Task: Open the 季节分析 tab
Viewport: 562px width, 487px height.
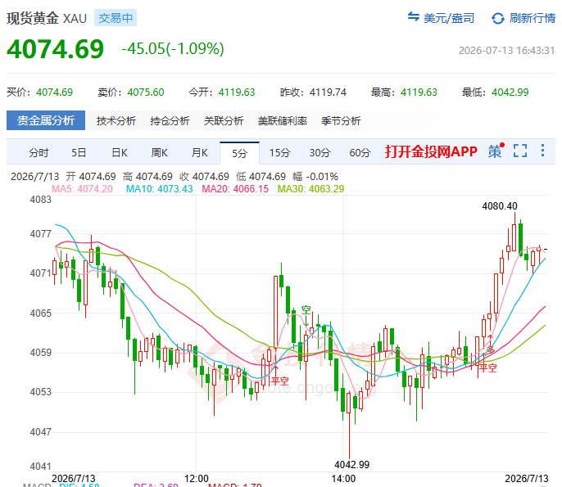Action: [x=341, y=120]
